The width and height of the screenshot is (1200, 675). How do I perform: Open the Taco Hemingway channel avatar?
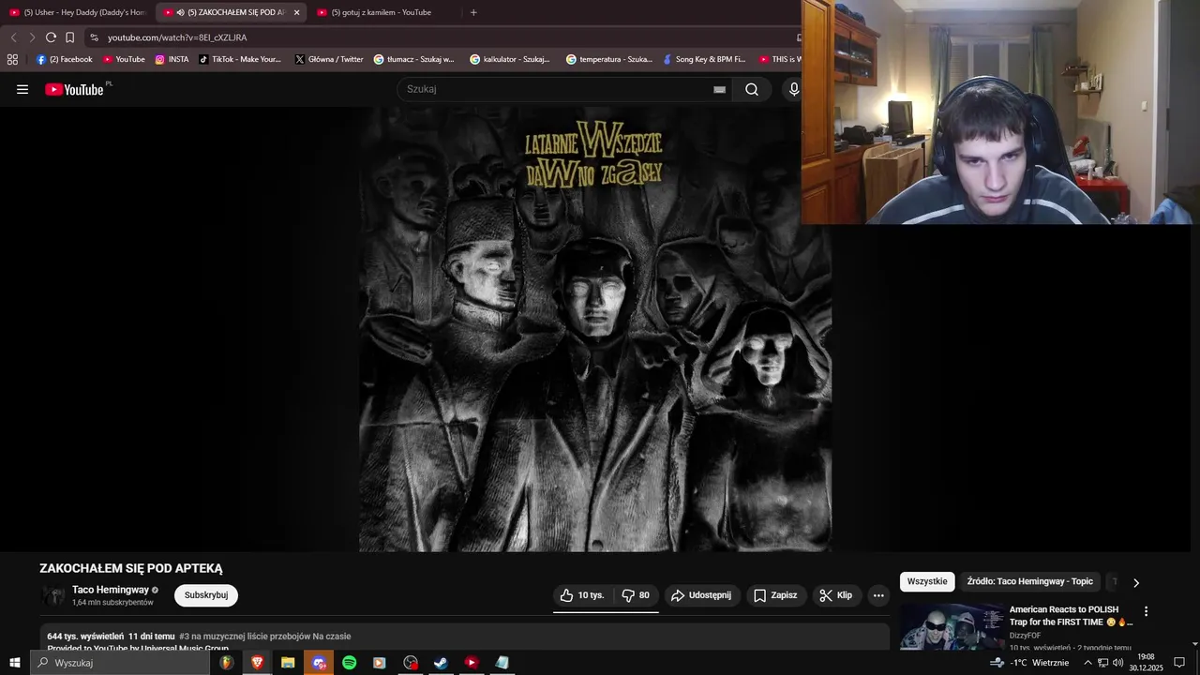pyautogui.click(x=54, y=595)
